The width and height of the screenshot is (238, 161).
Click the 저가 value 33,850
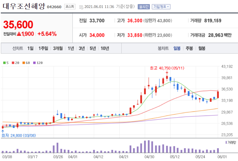pos(135,35)
